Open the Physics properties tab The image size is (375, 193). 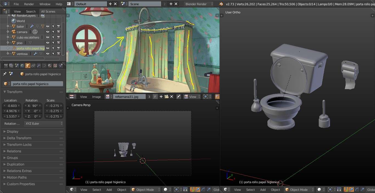click(x=61, y=66)
